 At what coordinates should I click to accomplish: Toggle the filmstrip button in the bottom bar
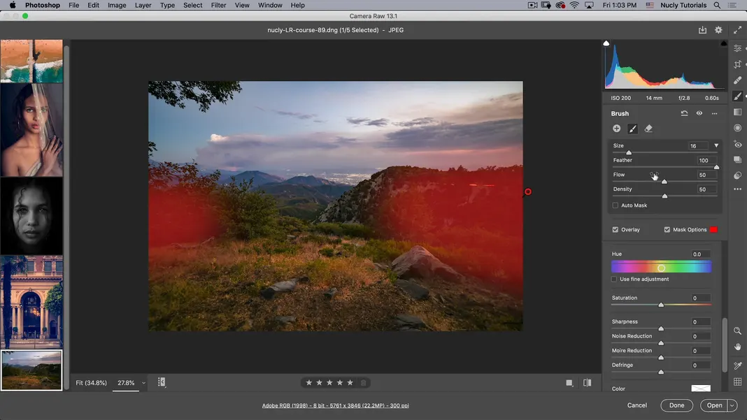coord(162,382)
